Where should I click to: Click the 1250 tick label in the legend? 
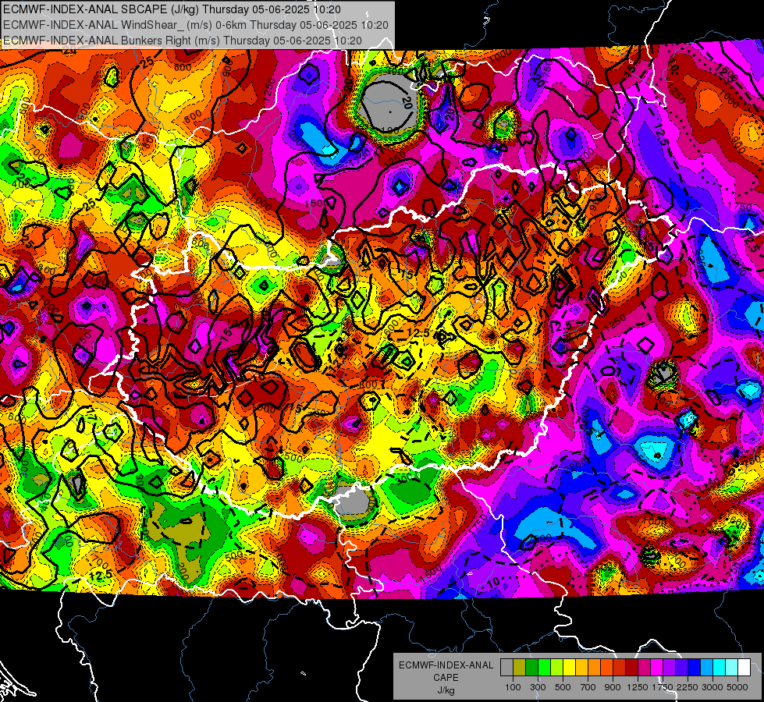coord(638,687)
